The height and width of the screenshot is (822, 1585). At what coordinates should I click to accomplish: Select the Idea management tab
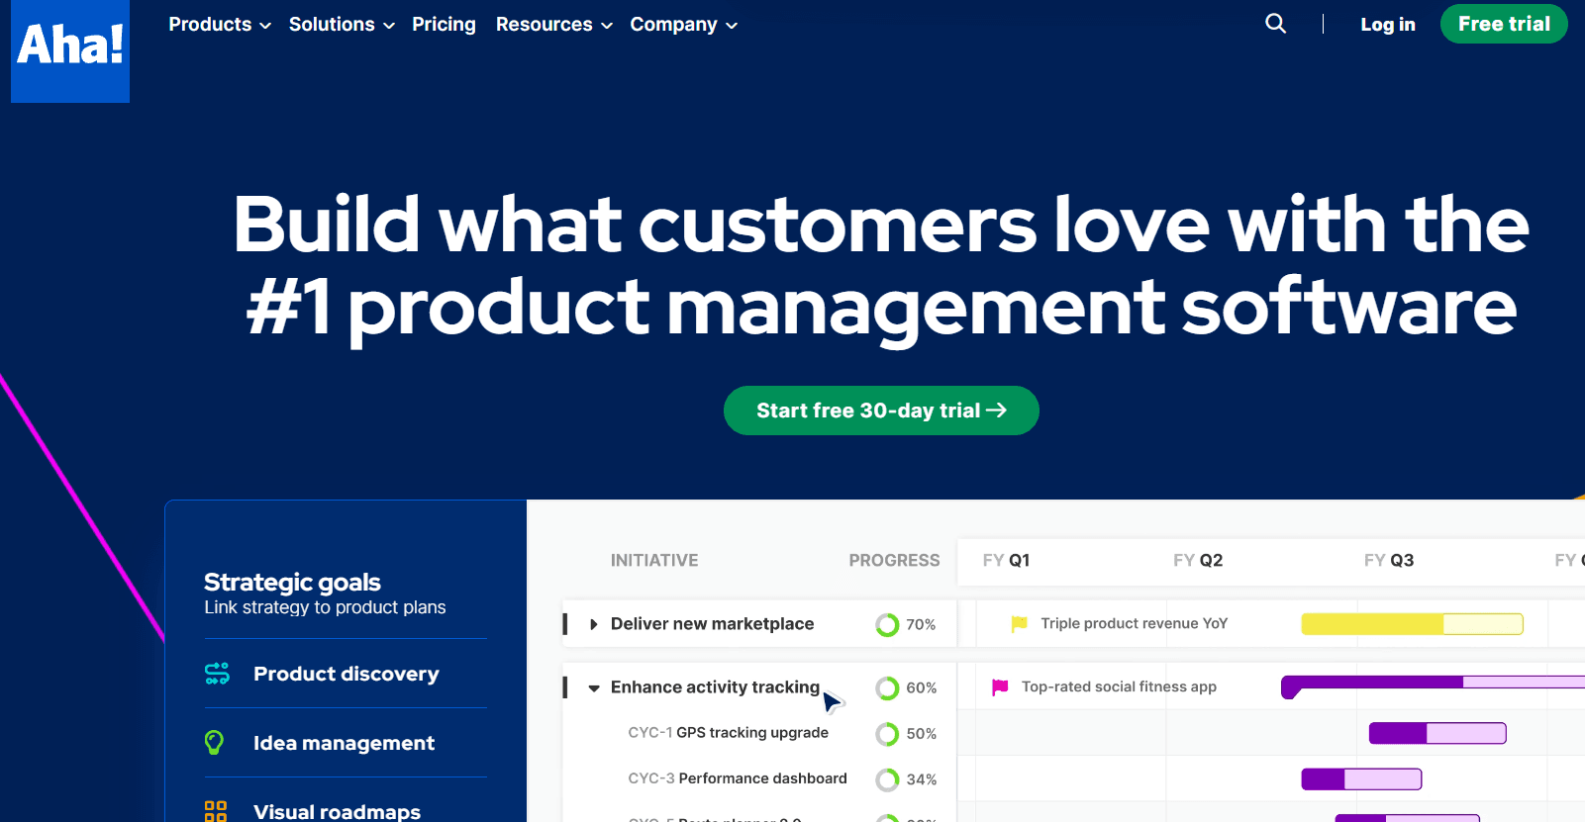pyautogui.click(x=346, y=743)
